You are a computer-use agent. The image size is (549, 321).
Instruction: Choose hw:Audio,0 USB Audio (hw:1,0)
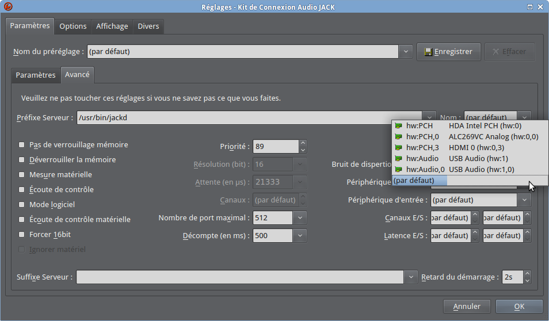[x=470, y=169]
